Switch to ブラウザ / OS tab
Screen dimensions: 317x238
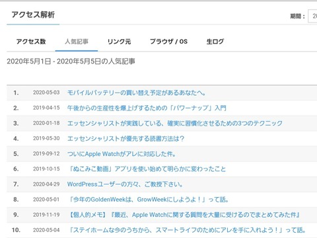168,42
